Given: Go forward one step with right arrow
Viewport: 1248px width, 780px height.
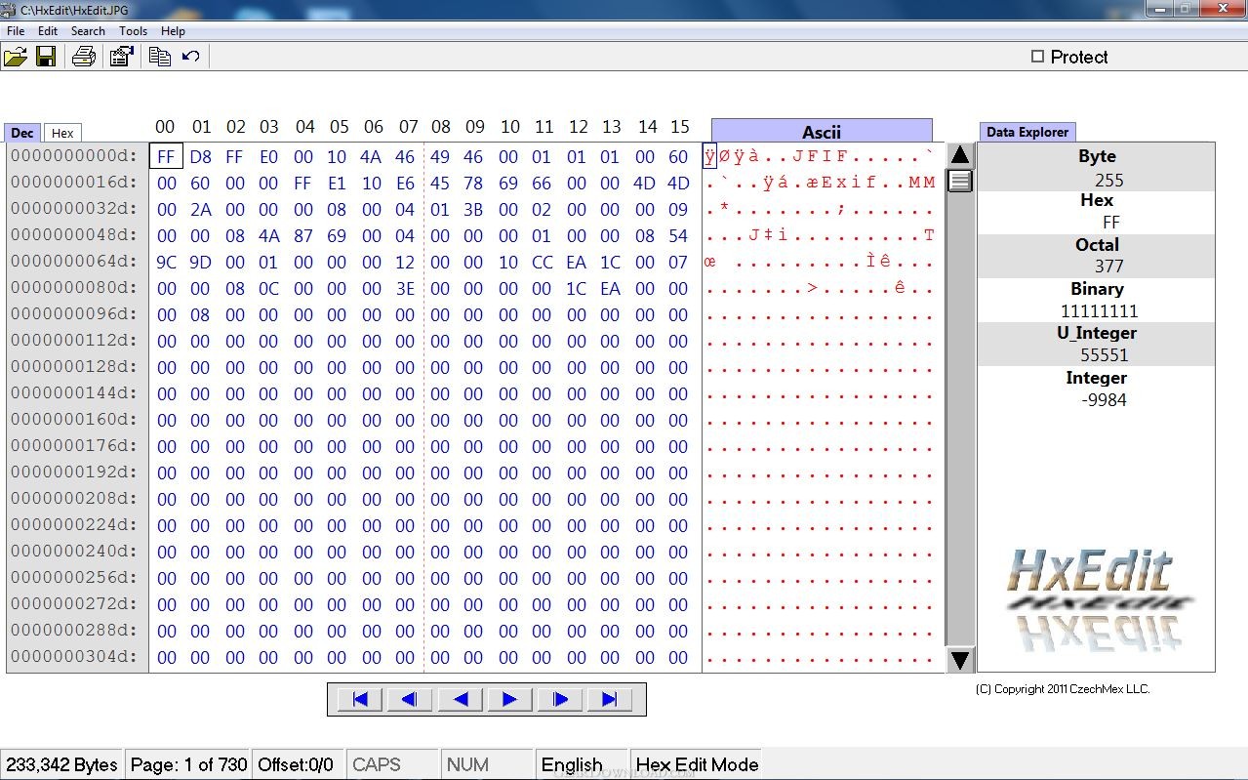Looking at the screenshot, I should pos(509,699).
